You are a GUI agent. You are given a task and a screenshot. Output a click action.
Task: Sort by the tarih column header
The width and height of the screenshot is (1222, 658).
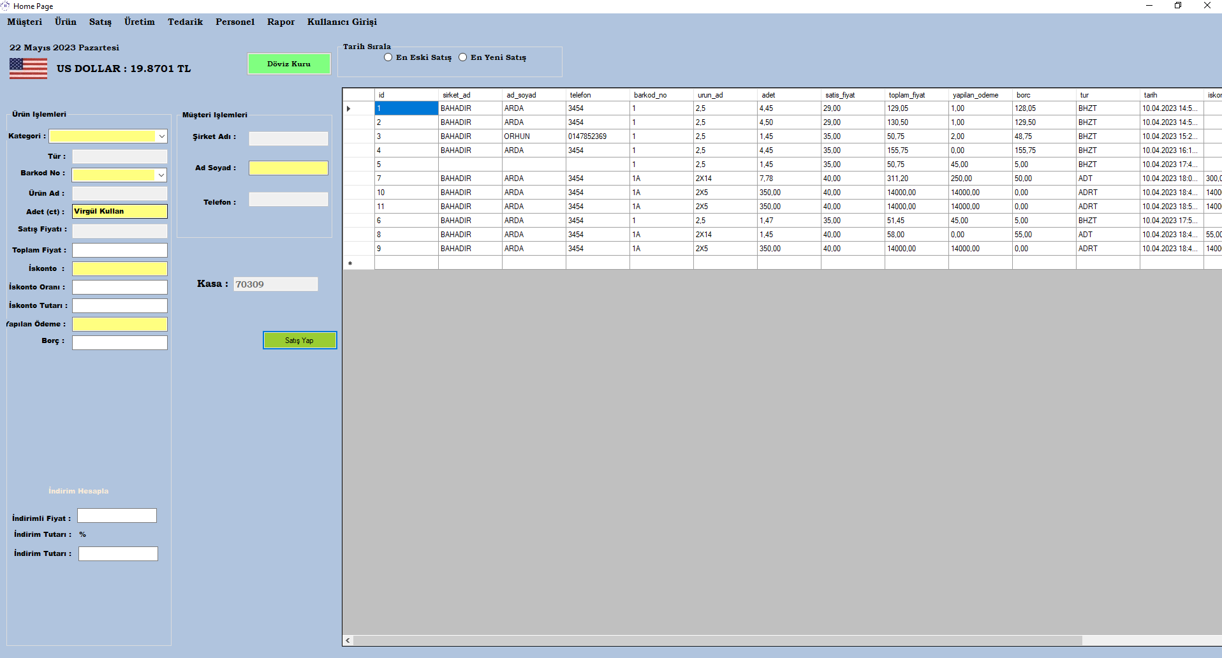[1172, 95]
